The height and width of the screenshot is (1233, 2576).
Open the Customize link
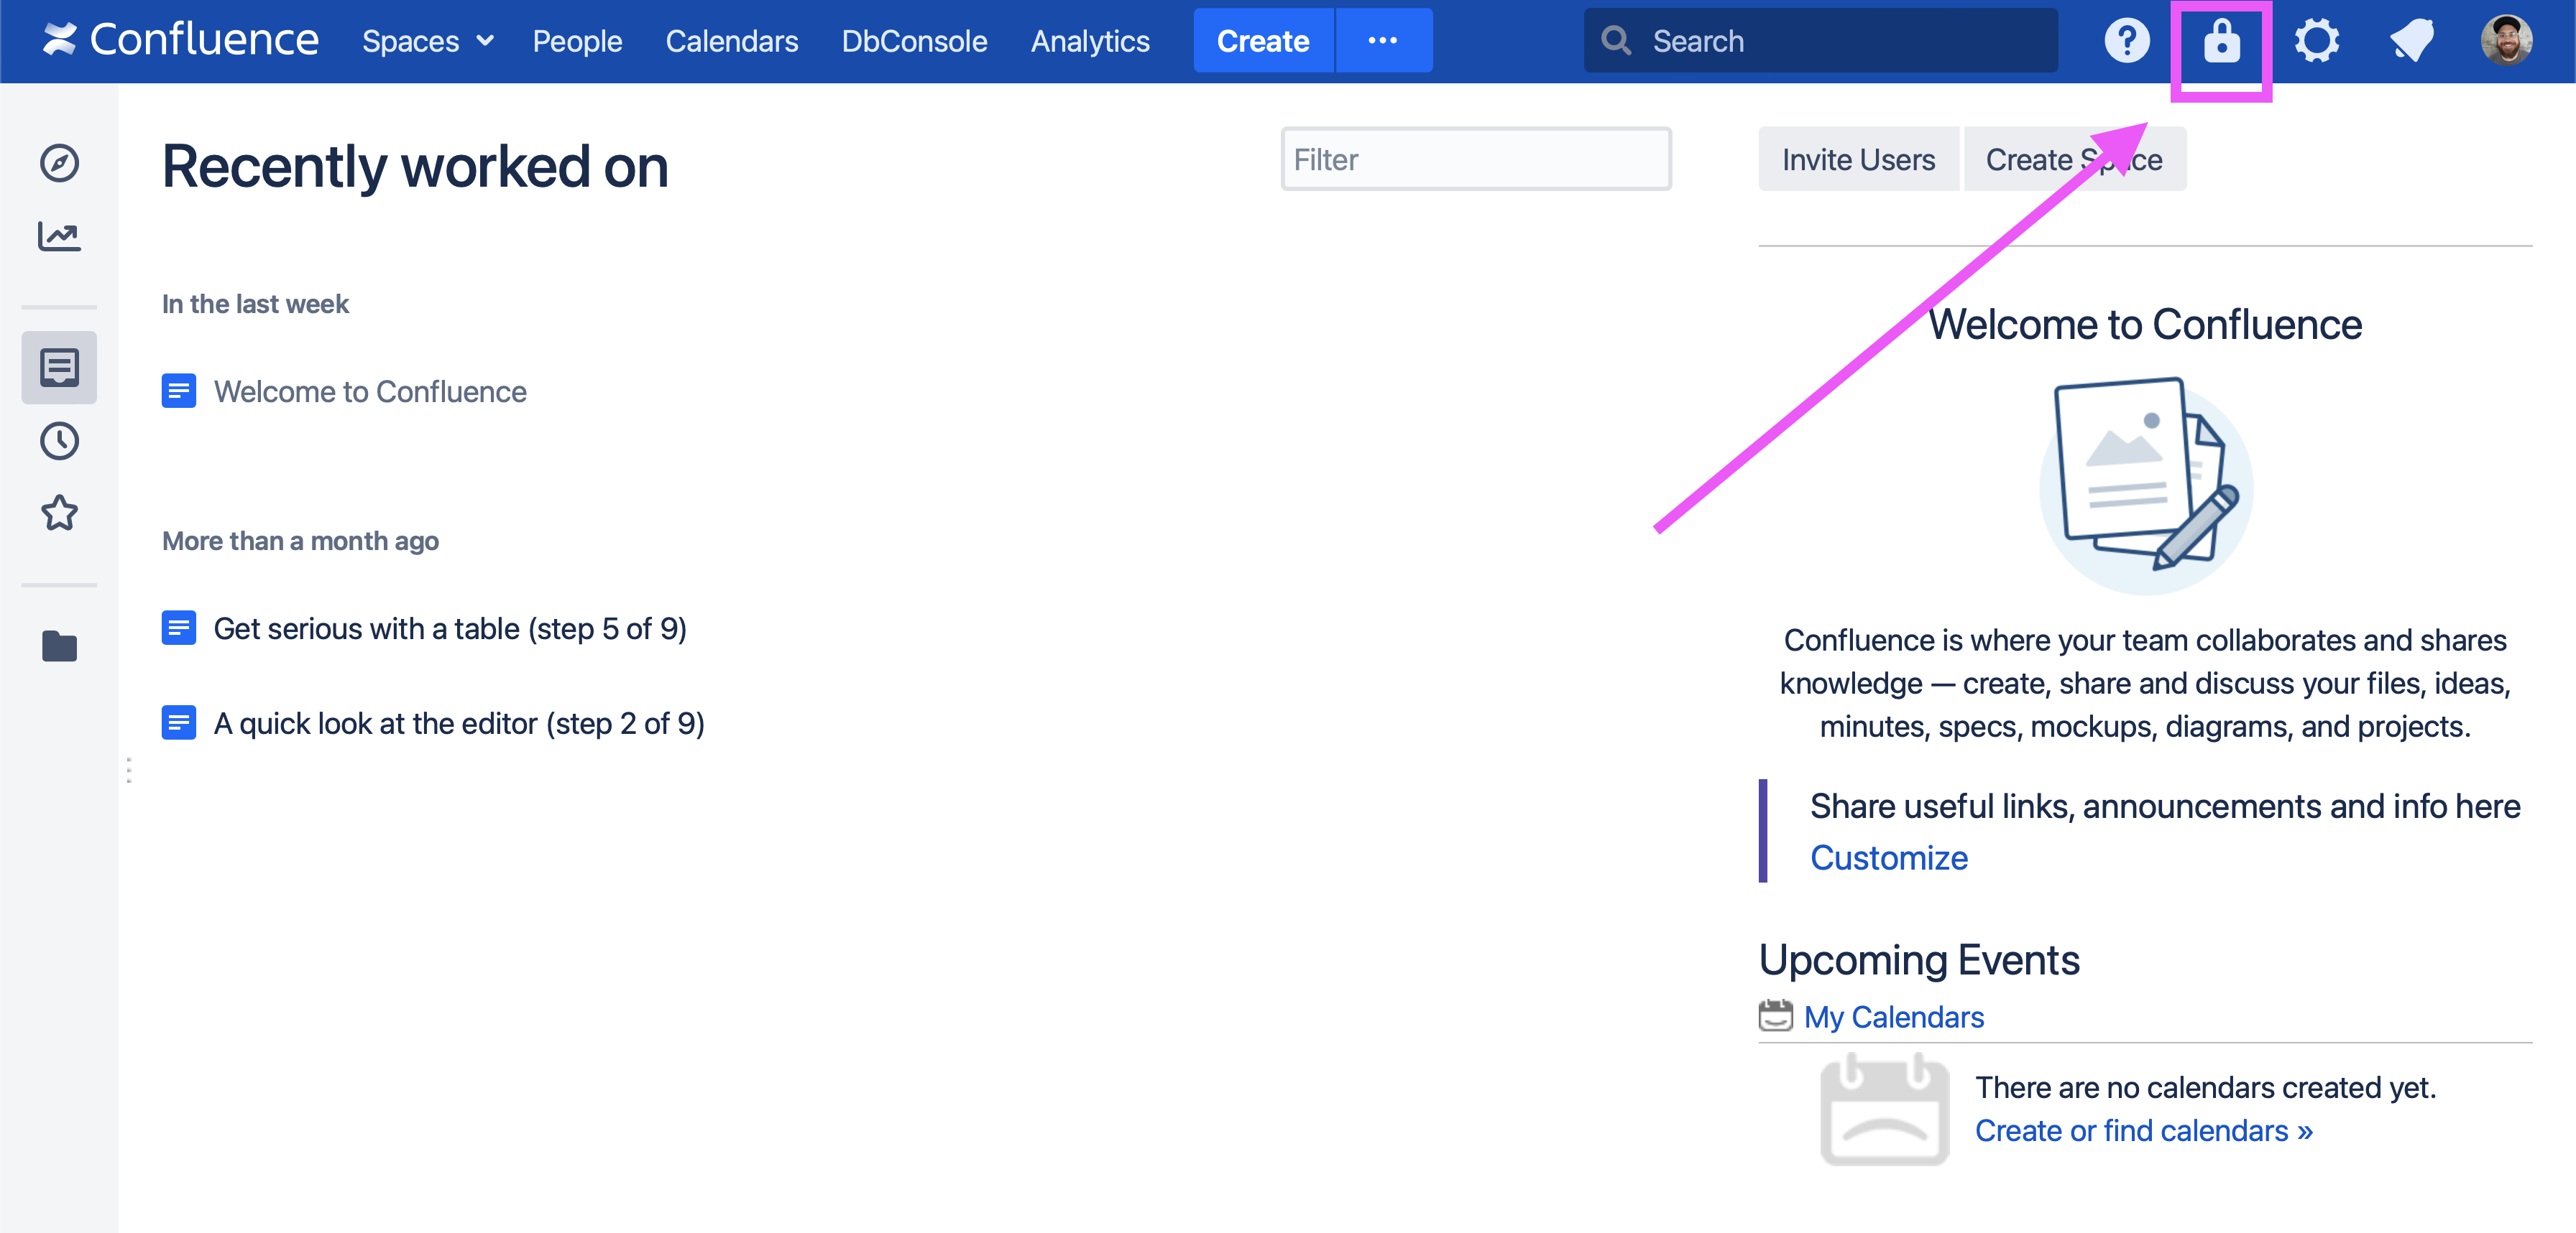(x=1888, y=857)
